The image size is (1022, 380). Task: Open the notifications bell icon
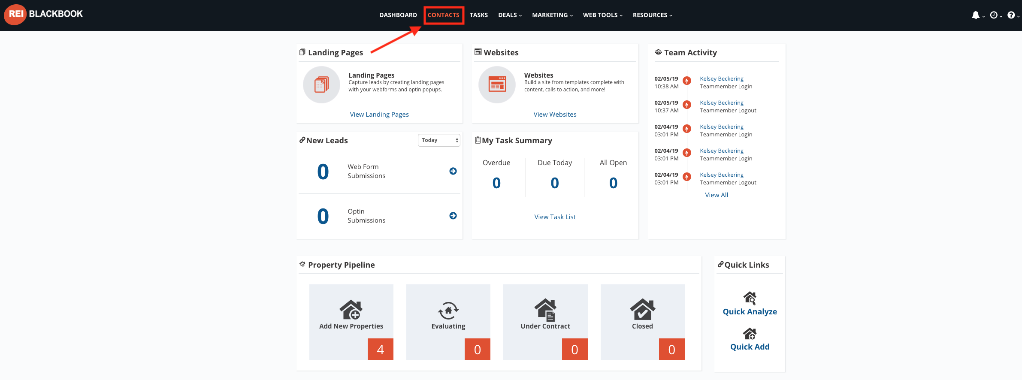[x=976, y=15]
